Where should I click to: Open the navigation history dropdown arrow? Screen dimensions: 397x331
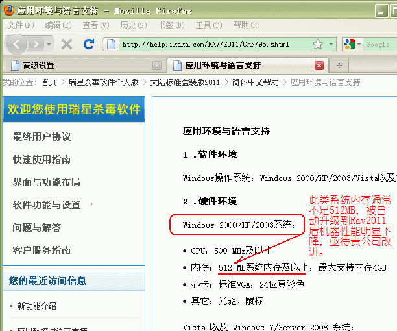[49, 45]
